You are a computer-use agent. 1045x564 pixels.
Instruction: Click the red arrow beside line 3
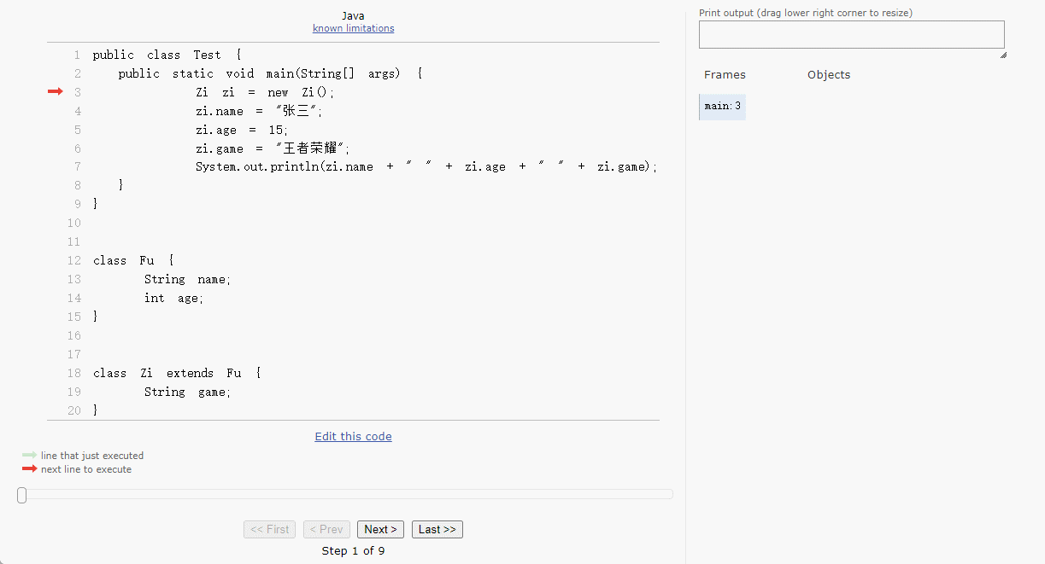tap(55, 91)
